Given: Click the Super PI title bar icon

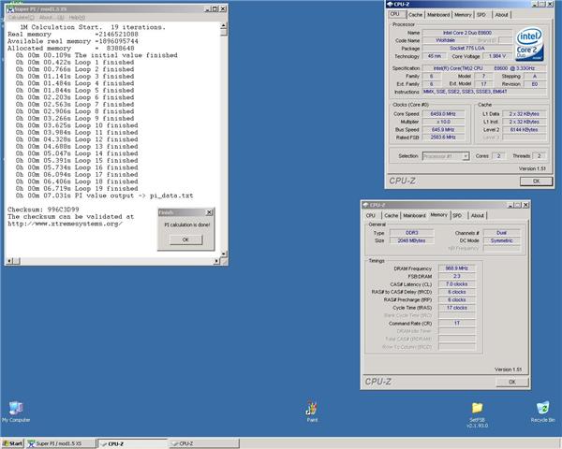Looking at the screenshot, I should tap(9, 9).
